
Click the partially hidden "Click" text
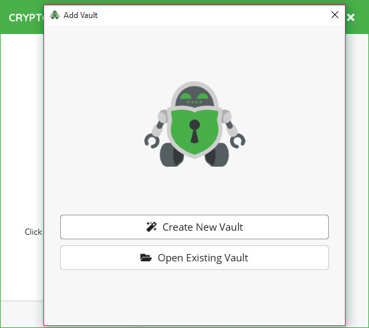pyautogui.click(x=33, y=232)
